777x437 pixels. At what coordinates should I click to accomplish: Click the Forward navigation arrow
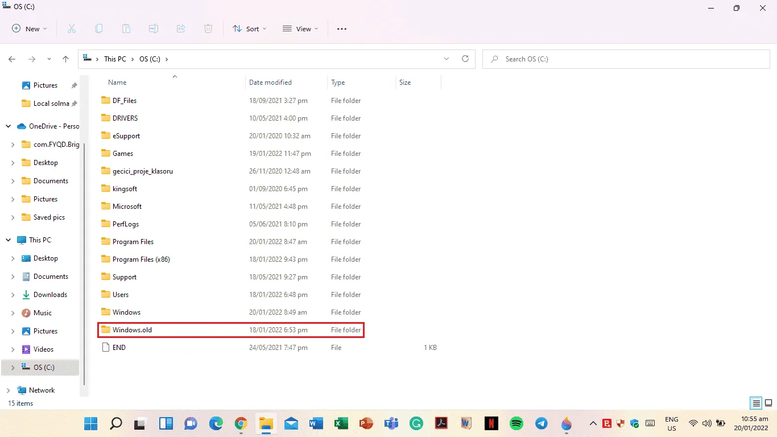coord(32,59)
